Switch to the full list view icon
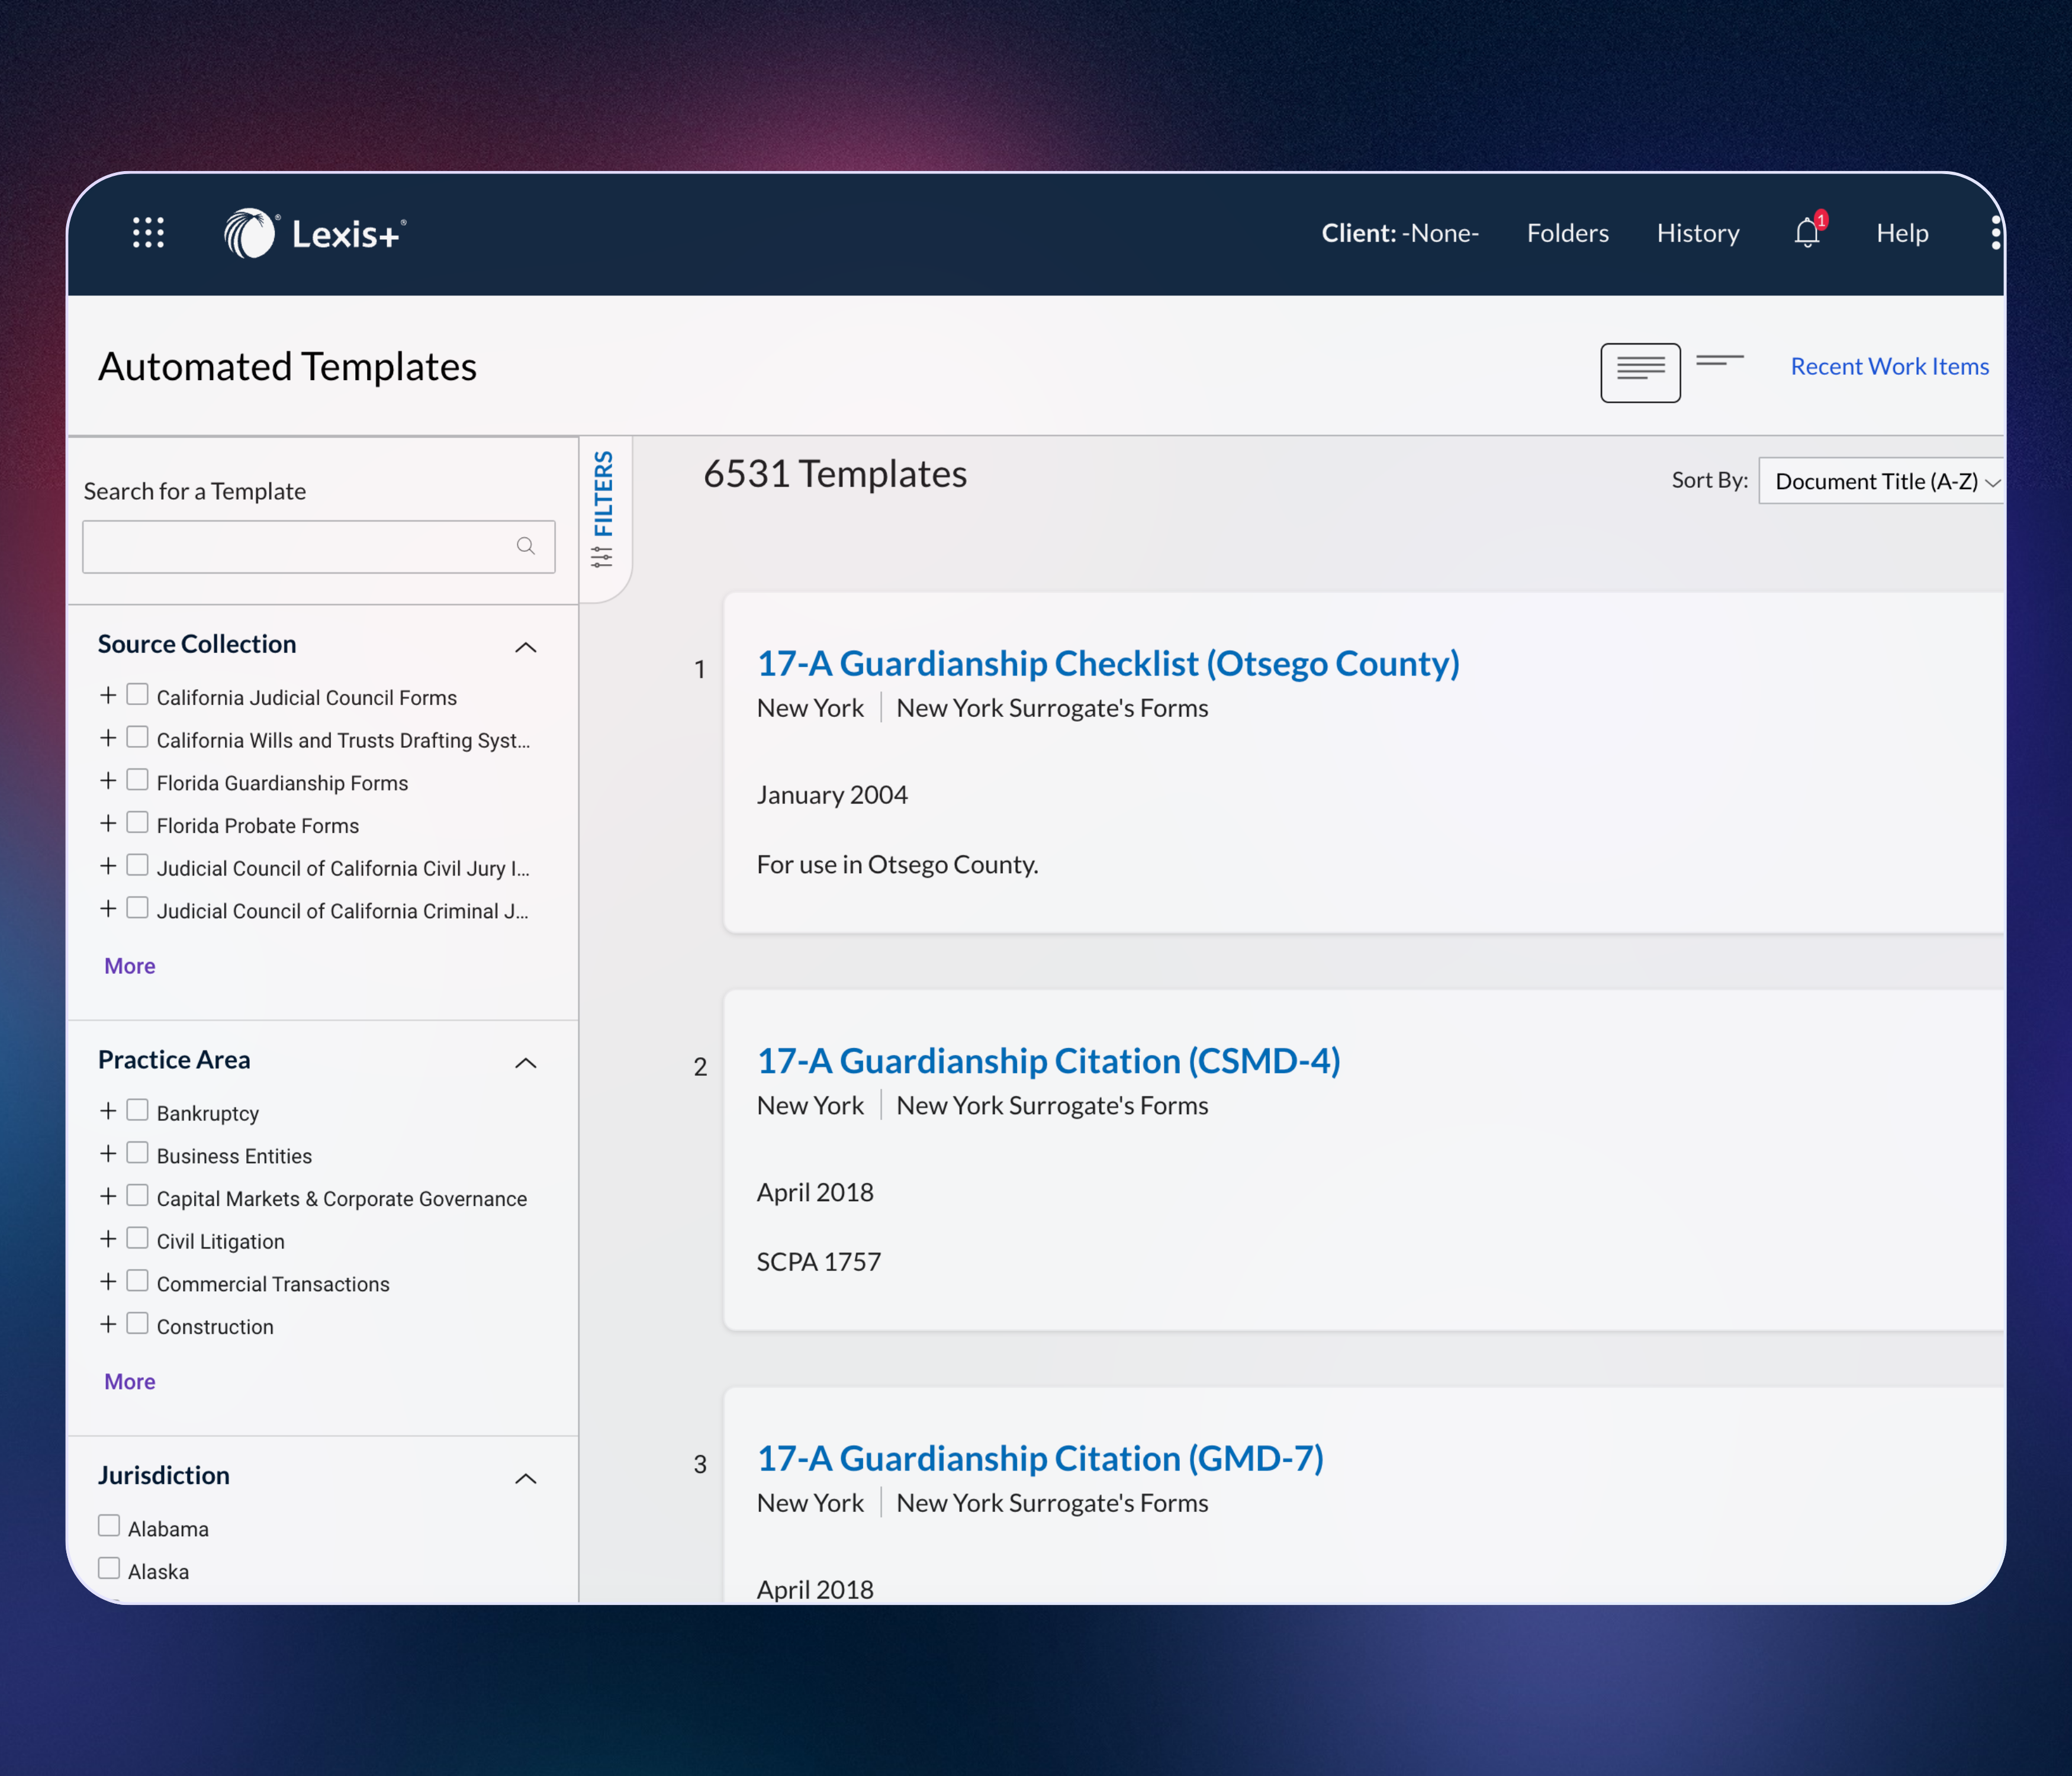This screenshot has height=1776, width=2072. pos(1640,372)
